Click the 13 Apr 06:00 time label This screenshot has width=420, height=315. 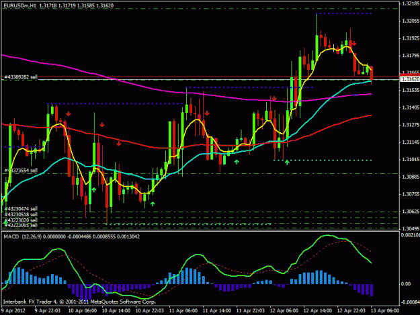click(x=385, y=310)
